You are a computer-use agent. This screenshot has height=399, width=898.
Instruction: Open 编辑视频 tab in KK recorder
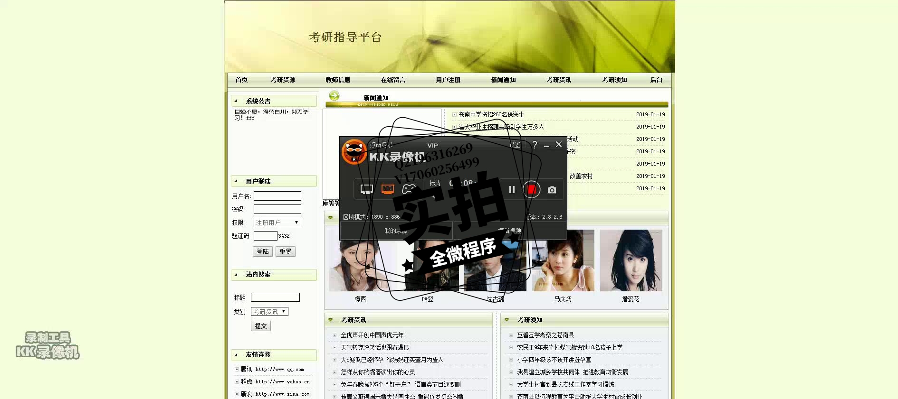[x=510, y=231]
